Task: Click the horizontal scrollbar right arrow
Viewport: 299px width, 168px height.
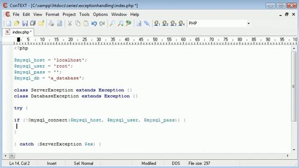Action: (288, 156)
